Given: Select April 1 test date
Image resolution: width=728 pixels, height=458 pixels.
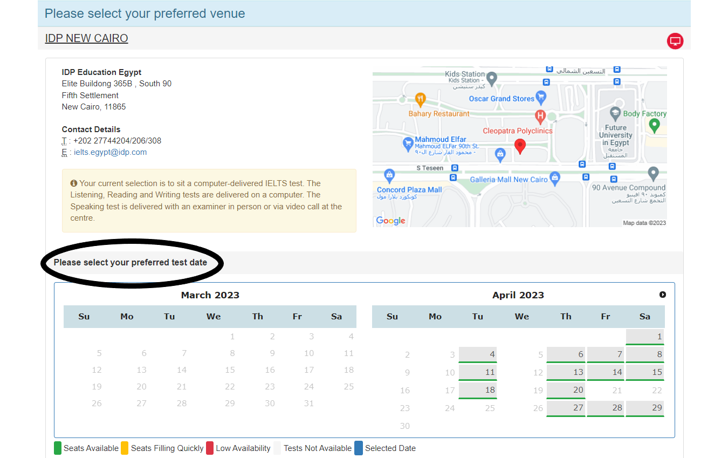Looking at the screenshot, I should click(645, 337).
